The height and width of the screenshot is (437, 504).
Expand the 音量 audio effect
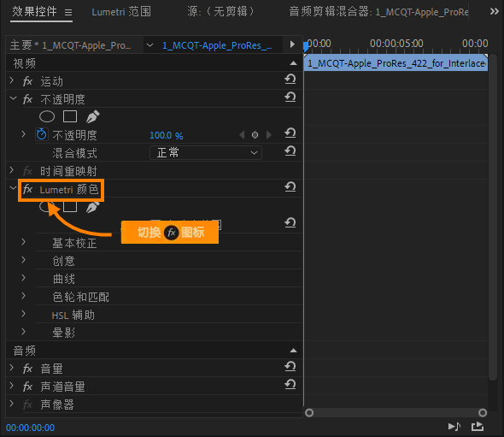(x=12, y=368)
